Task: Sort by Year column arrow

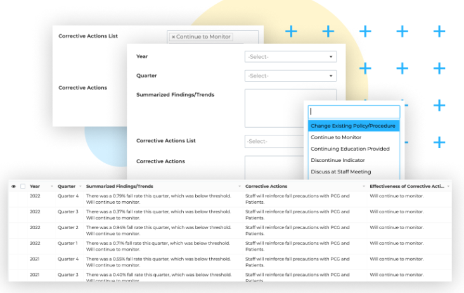Action: click(52, 187)
